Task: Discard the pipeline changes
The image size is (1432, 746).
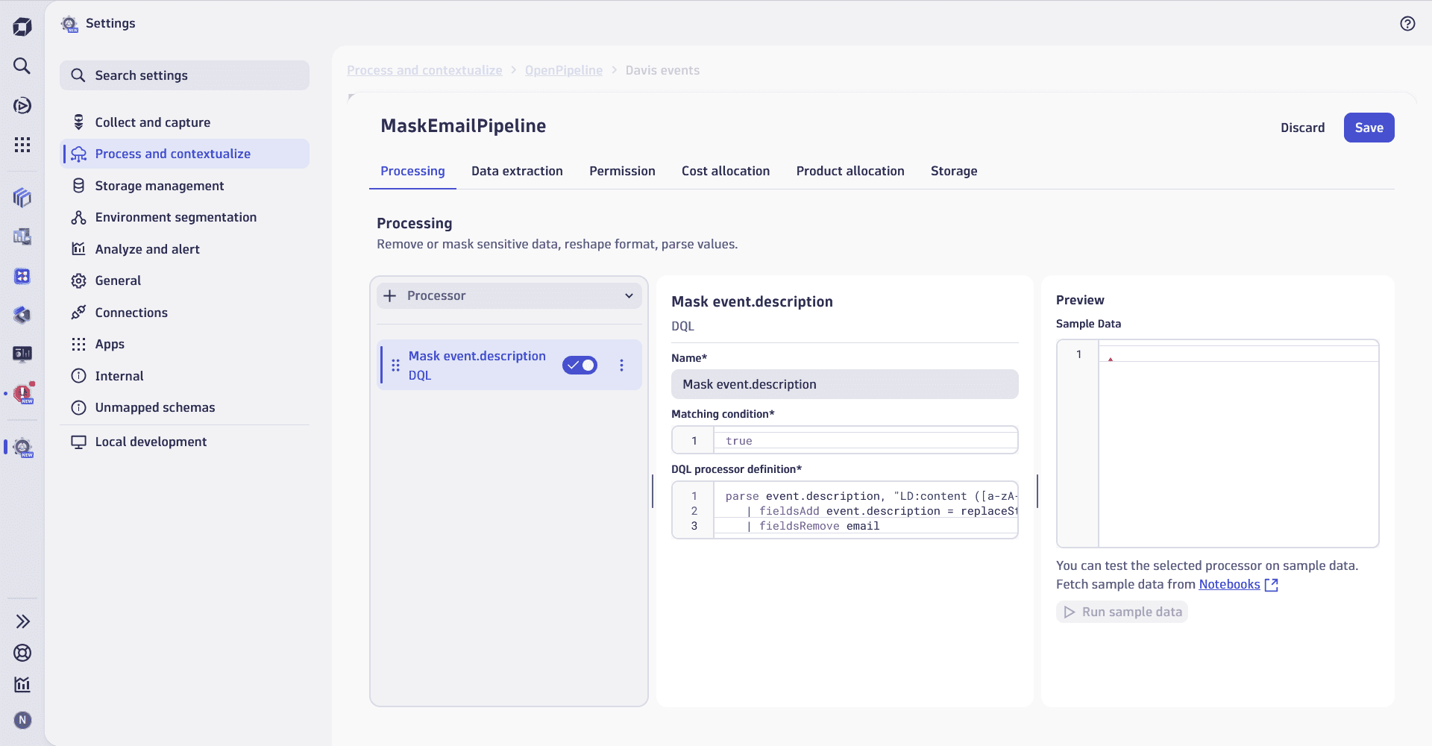Action: [1302, 128]
